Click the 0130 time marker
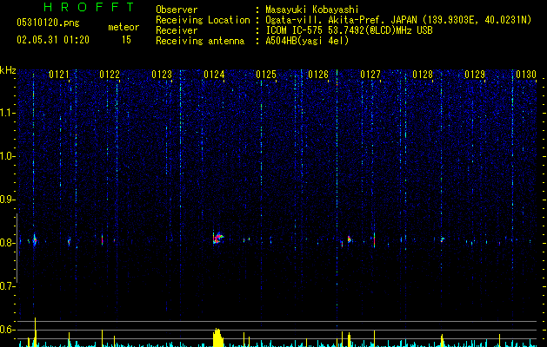The width and height of the screenshot is (547, 347). [526, 75]
